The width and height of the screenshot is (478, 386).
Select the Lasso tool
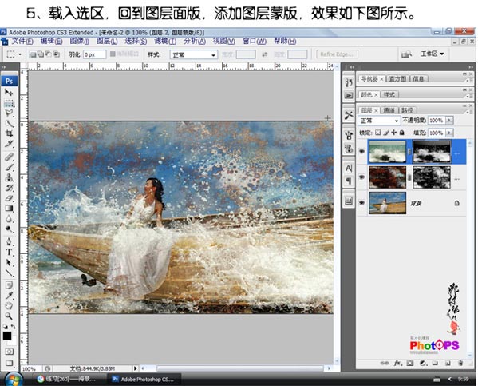point(9,113)
